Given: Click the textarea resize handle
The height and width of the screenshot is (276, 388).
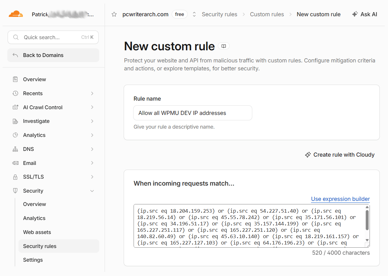Looking at the screenshot, I should point(367,245).
